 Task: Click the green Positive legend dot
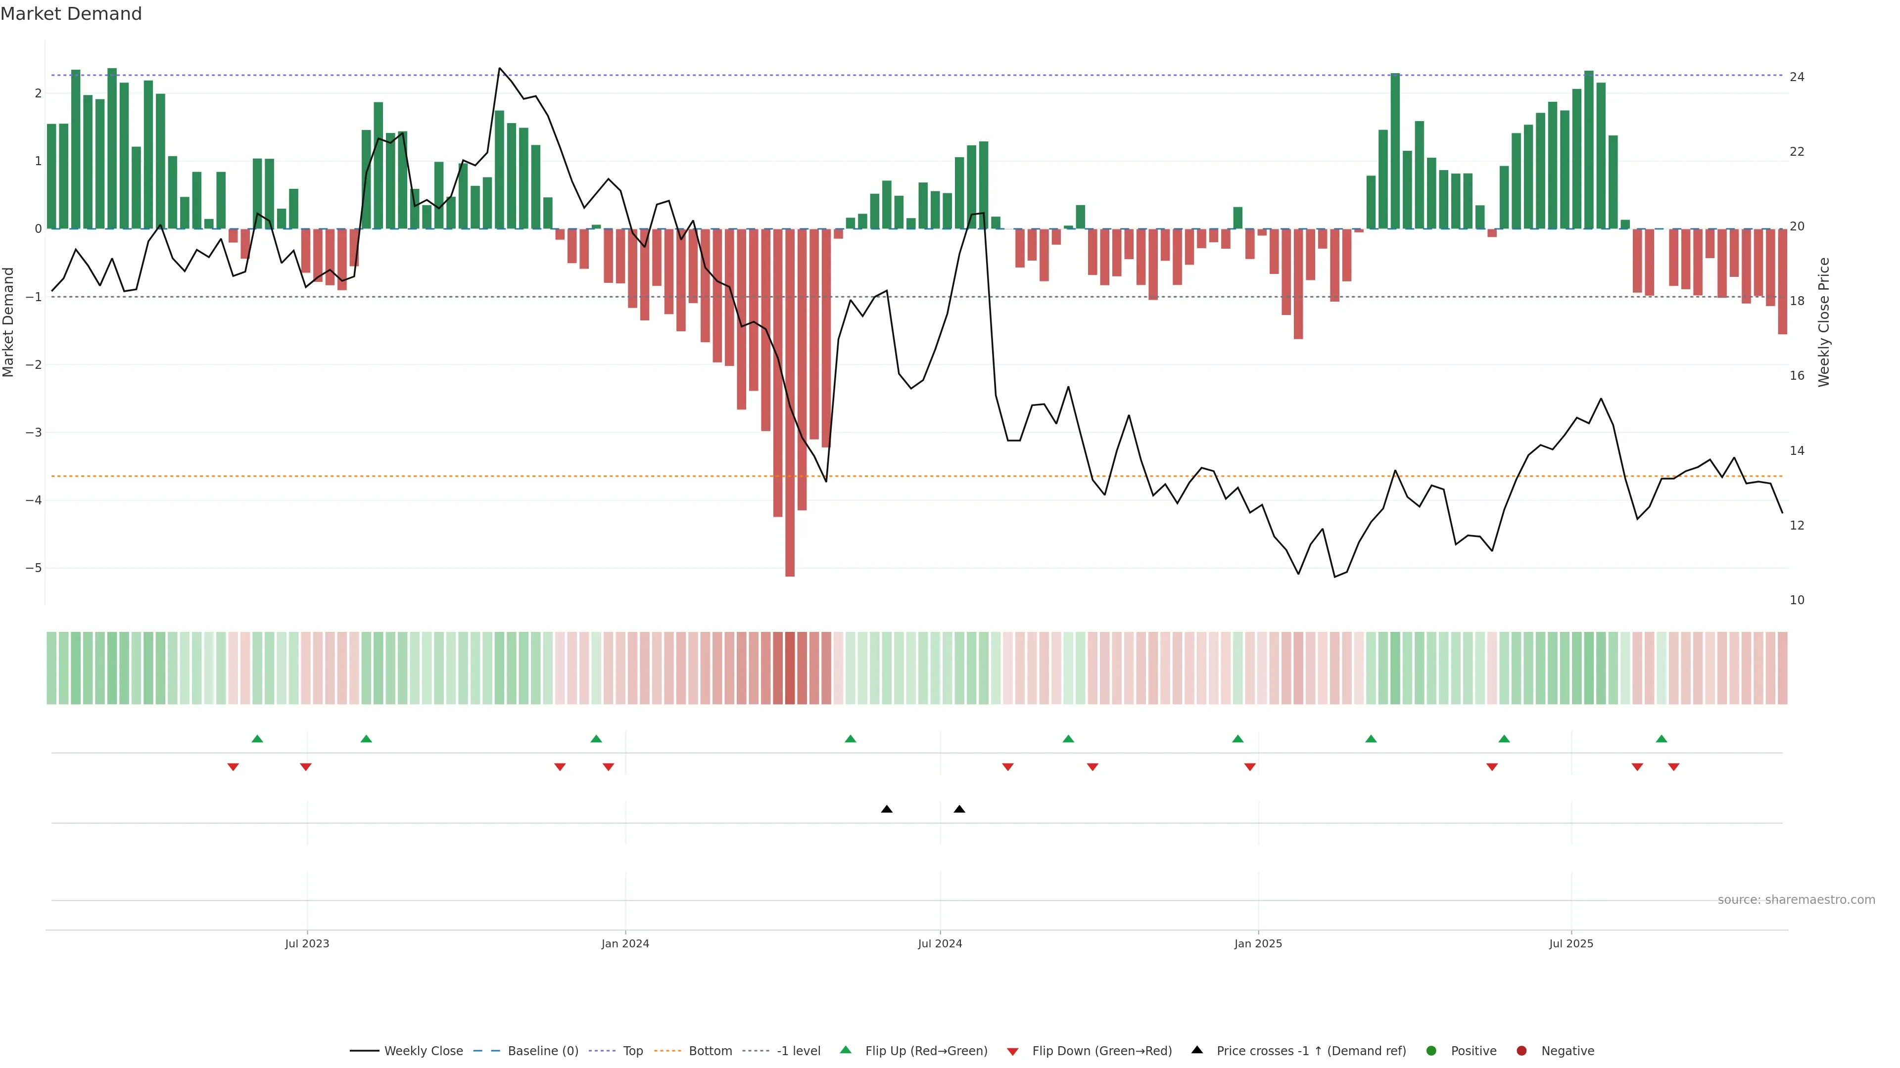pyautogui.click(x=1431, y=1051)
